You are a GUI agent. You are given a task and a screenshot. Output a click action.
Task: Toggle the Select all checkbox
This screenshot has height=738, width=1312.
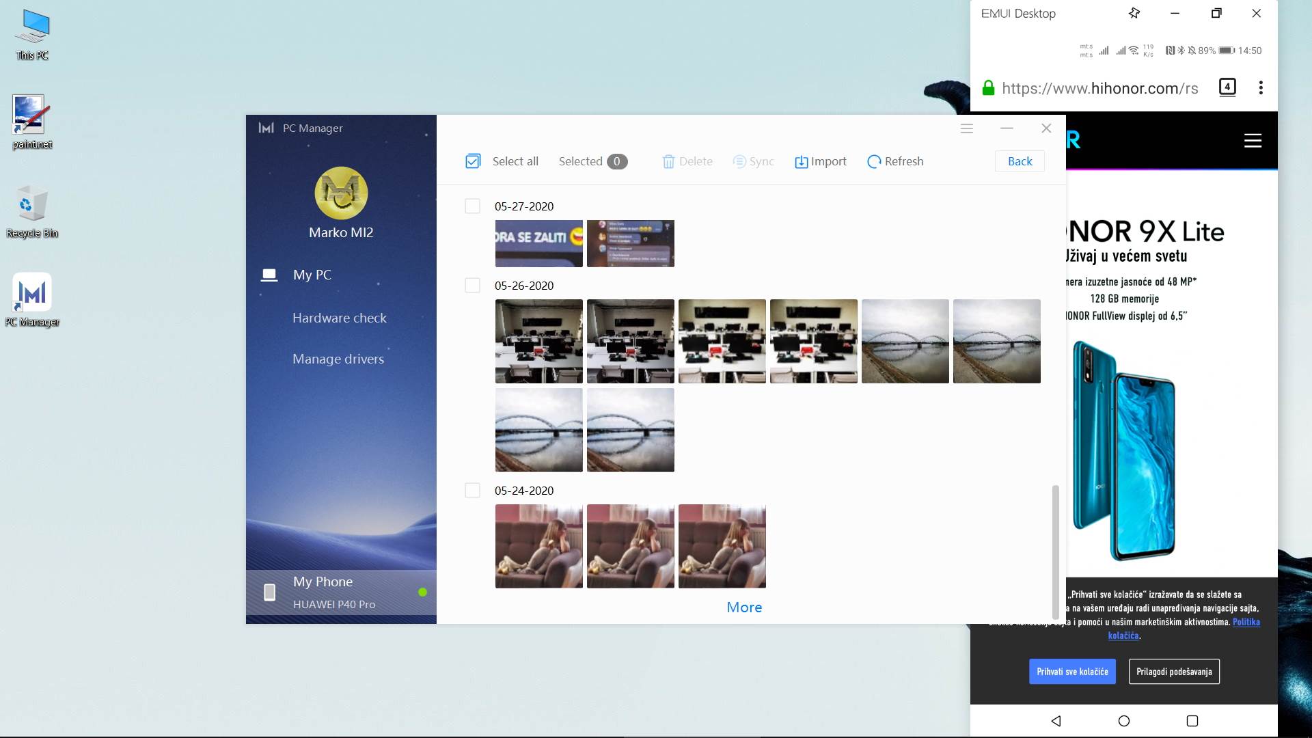coord(473,161)
